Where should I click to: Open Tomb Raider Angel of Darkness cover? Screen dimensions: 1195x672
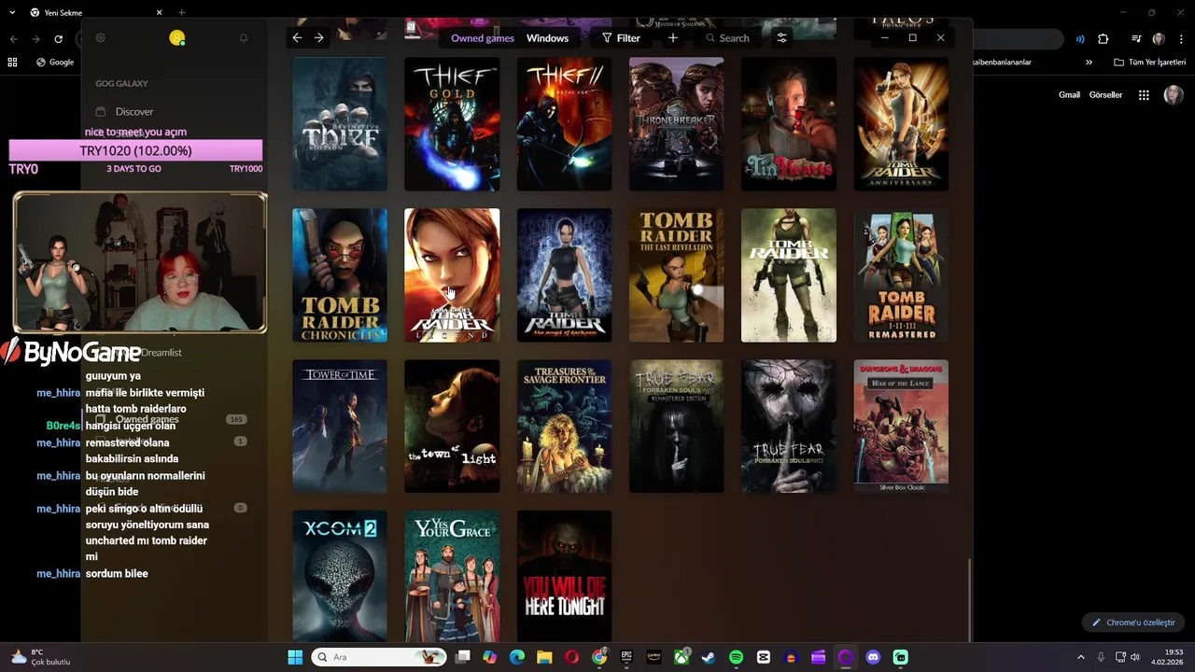click(x=564, y=275)
